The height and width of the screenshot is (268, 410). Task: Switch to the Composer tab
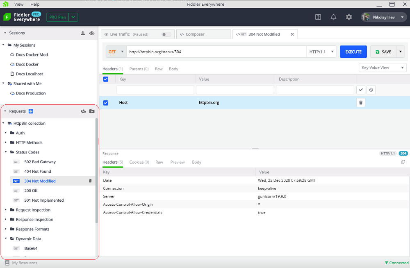coord(204,34)
